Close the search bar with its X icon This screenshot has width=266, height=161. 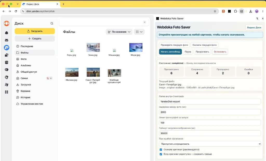[144, 22]
